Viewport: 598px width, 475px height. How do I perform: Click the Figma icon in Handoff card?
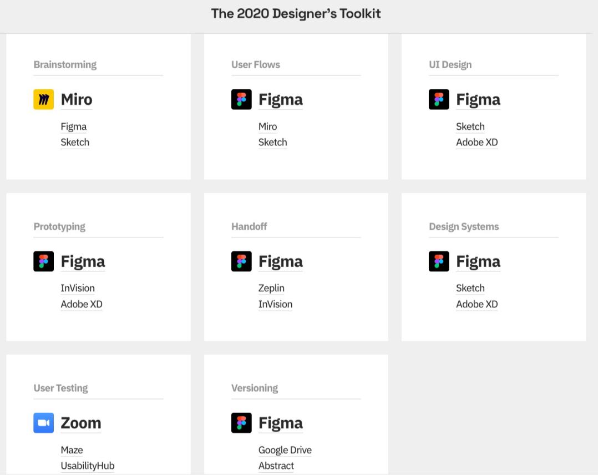pos(241,261)
